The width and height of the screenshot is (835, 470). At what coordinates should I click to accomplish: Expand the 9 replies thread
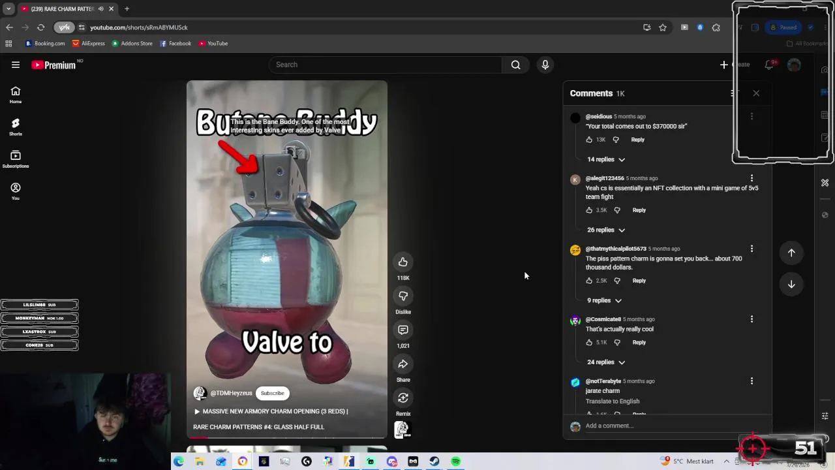604,300
